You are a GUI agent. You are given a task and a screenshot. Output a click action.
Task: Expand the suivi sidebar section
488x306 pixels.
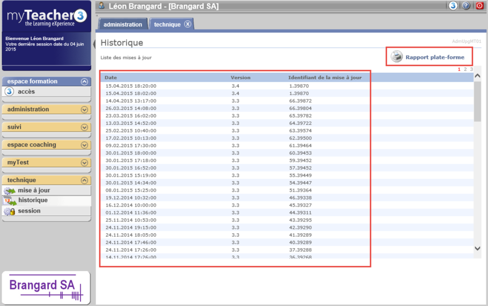tap(84, 127)
